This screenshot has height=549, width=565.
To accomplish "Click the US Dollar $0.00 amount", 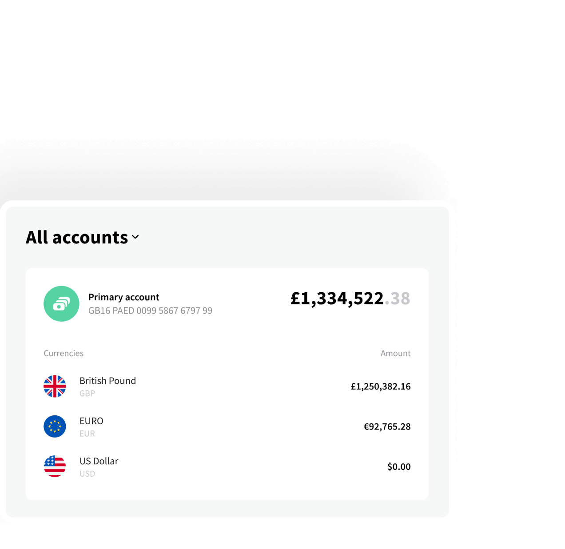I will point(399,466).
